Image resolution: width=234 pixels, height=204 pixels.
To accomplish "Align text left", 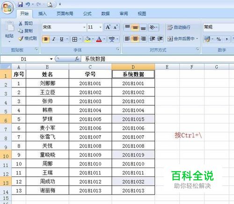I will point(127,39).
